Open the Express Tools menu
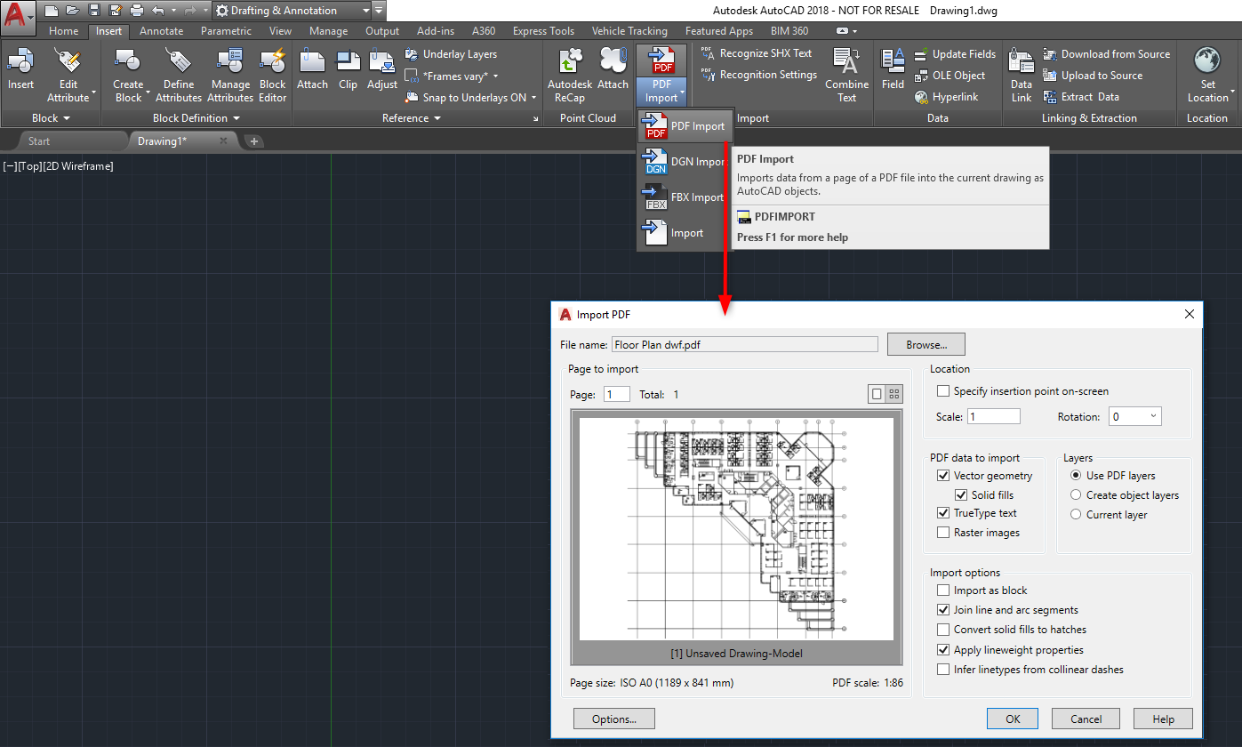Viewport: 1242px width, 747px height. [x=543, y=30]
